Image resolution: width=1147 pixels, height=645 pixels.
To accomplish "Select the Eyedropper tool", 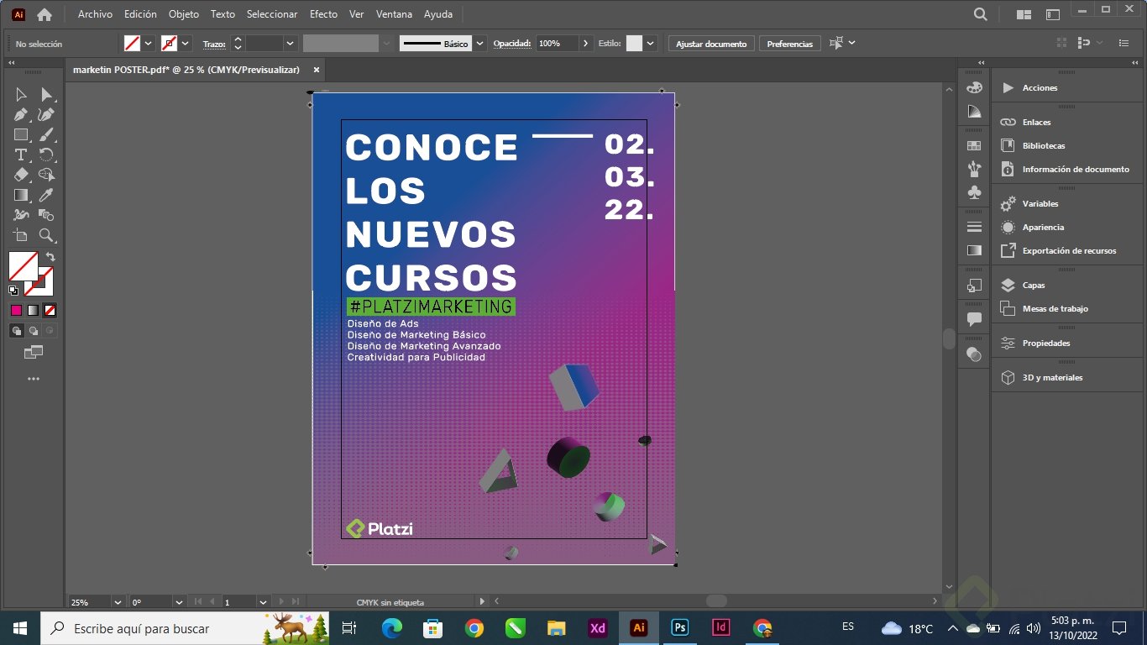I will [46, 195].
